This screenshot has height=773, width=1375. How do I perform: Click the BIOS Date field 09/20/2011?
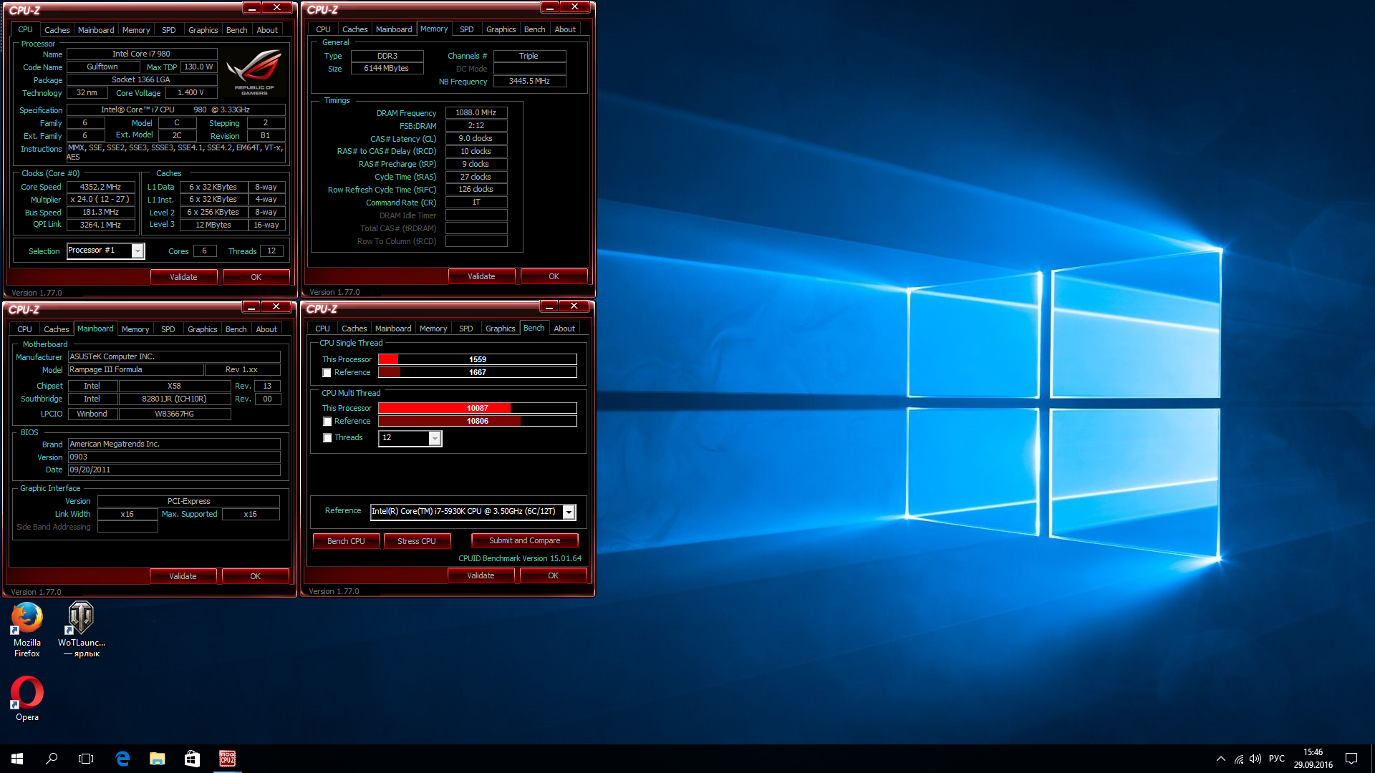pyautogui.click(x=174, y=470)
